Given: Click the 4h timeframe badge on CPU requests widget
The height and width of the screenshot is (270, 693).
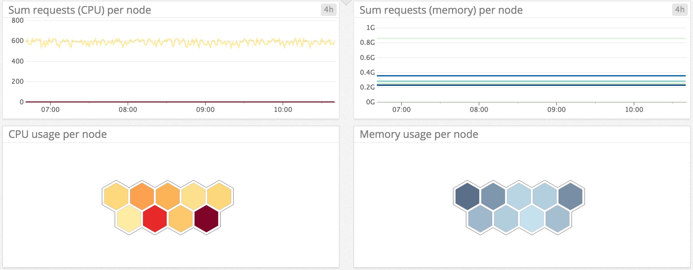Looking at the screenshot, I should click(328, 10).
